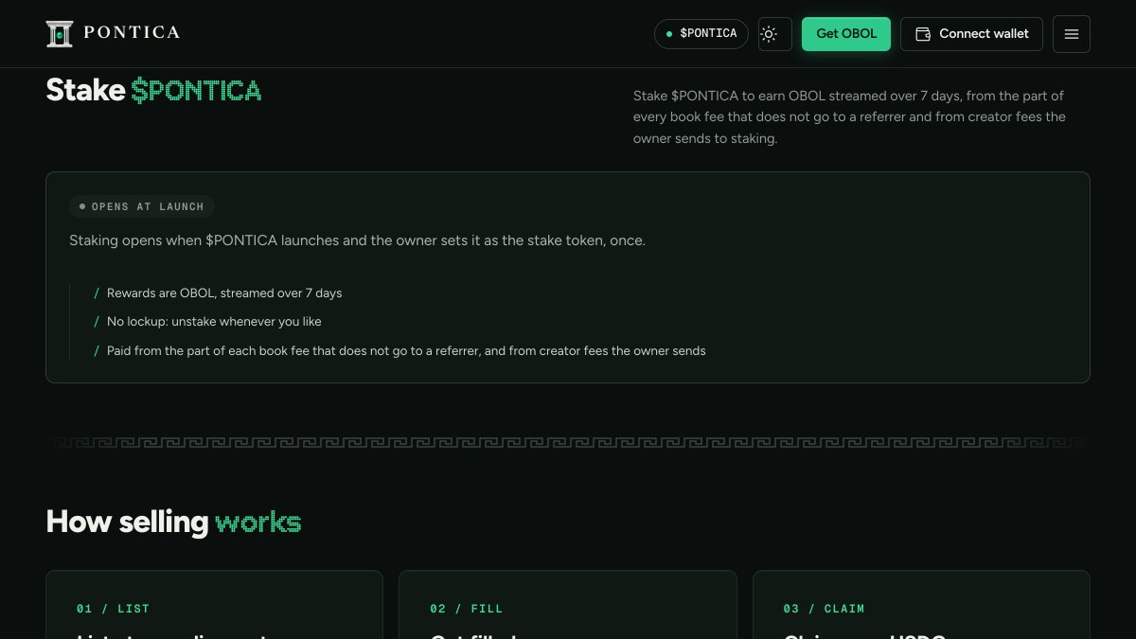This screenshot has width=1136, height=639.
Task: Click the How selling works heading
Action: [173, 522]
